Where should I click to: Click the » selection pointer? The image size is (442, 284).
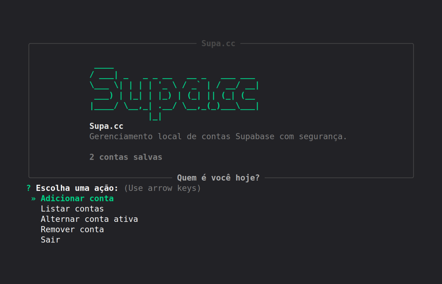[33, 198]
